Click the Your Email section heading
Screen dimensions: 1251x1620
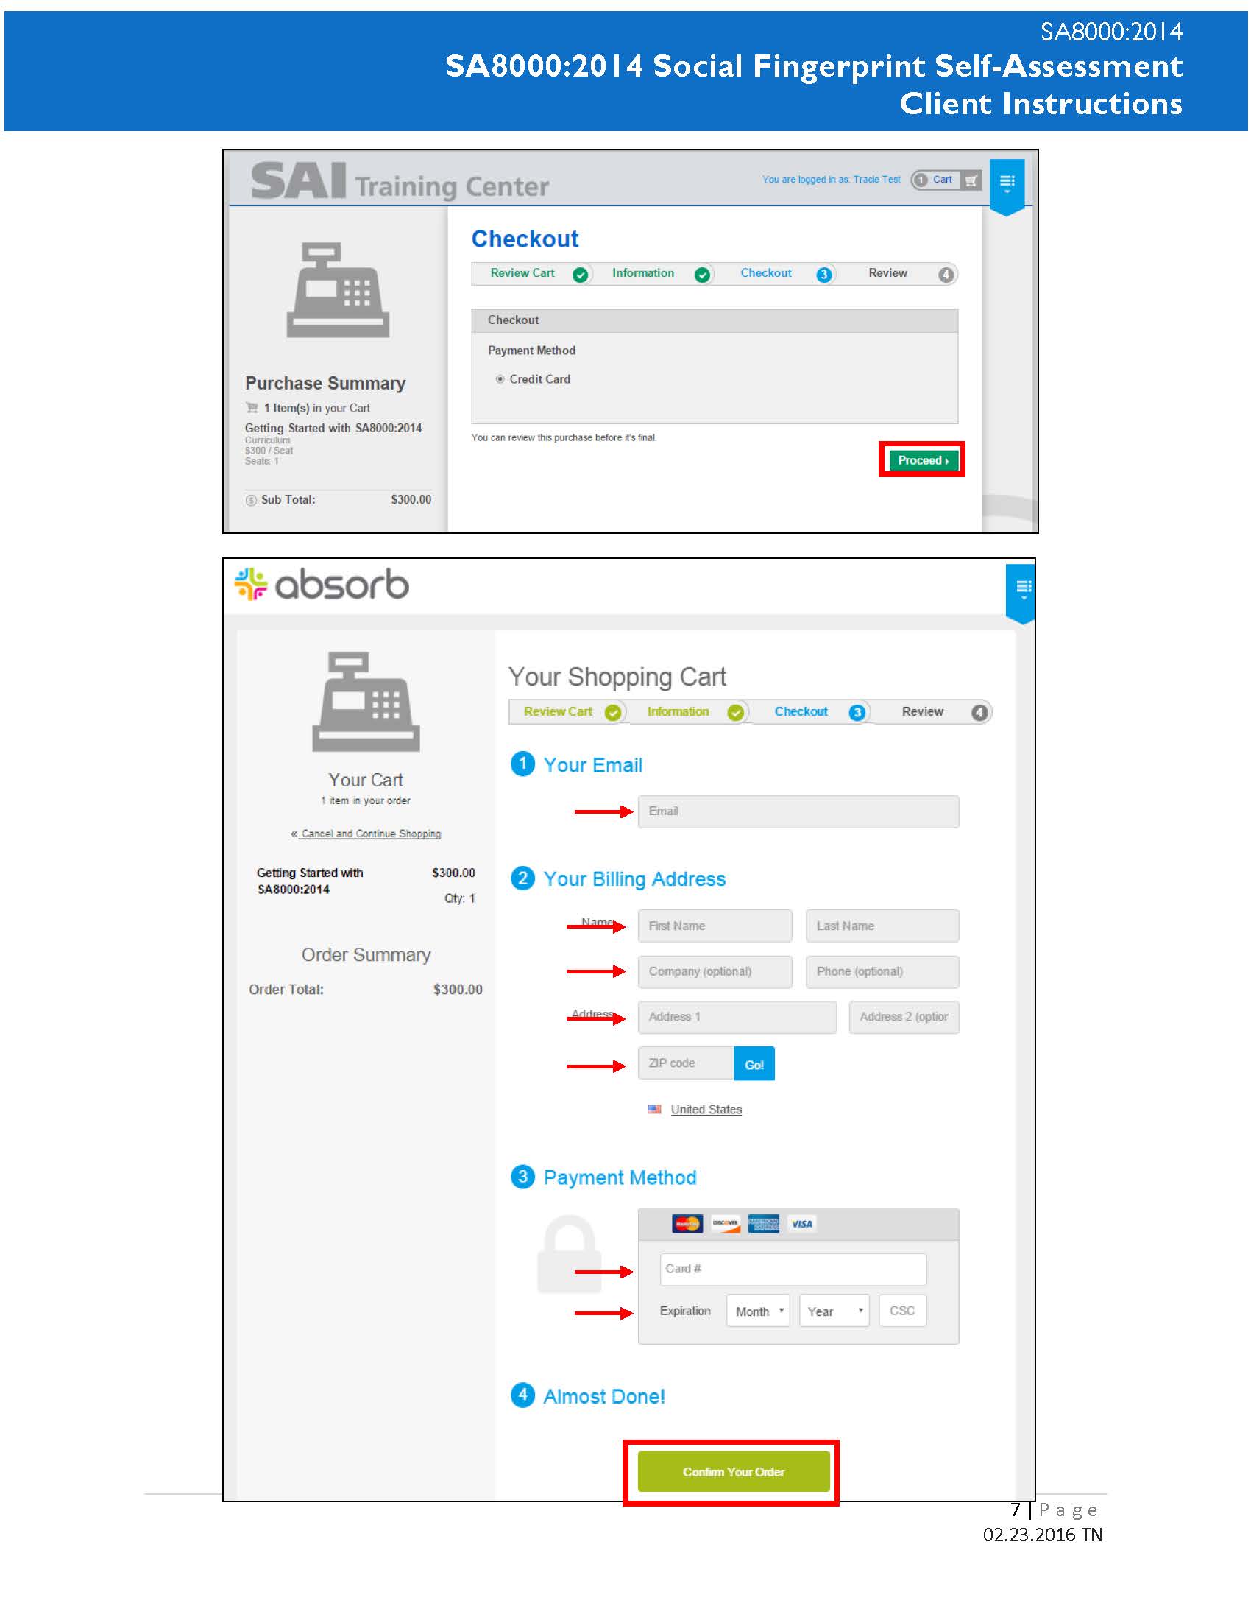[593, 766]
